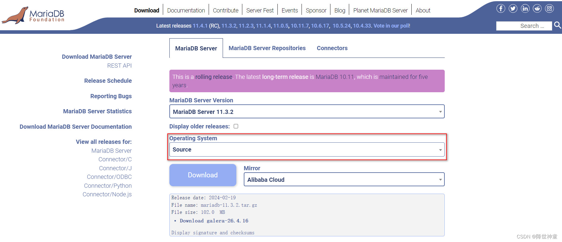Click the MariaDB Foundation seal logo
Viewport: 562px width, 242px height.
[x=33, y=15]
